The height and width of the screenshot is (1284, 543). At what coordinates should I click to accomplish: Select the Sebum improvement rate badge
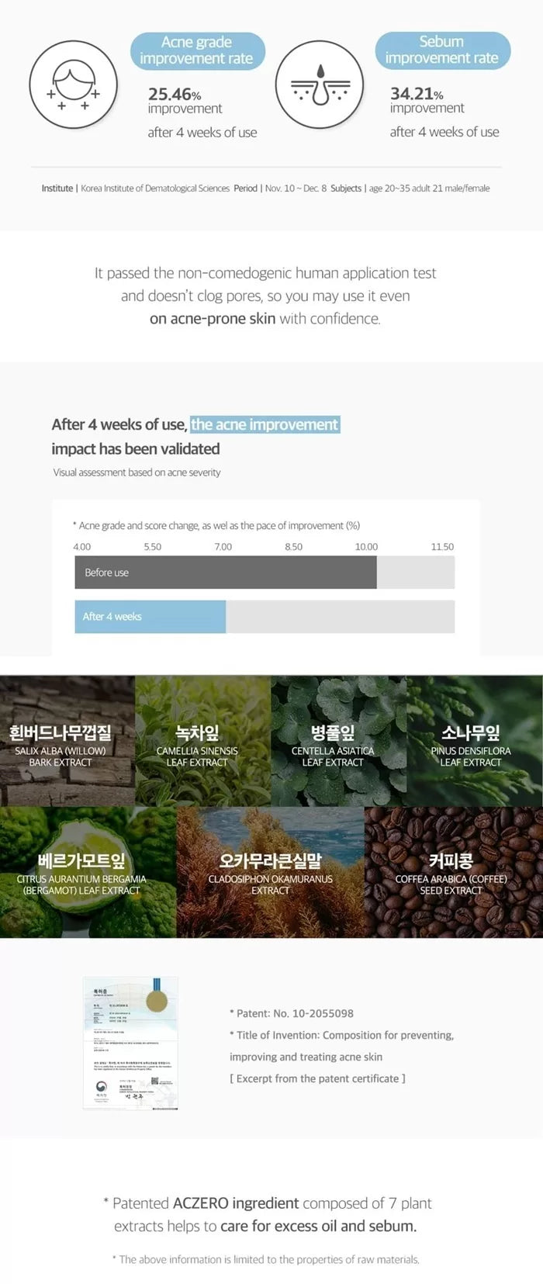442,50
